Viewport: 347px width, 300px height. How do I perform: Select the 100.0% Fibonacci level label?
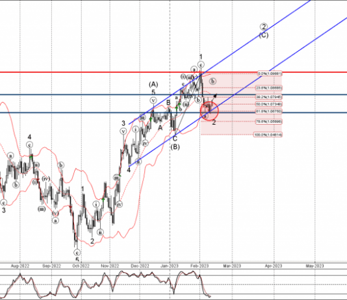click(268, 134)
